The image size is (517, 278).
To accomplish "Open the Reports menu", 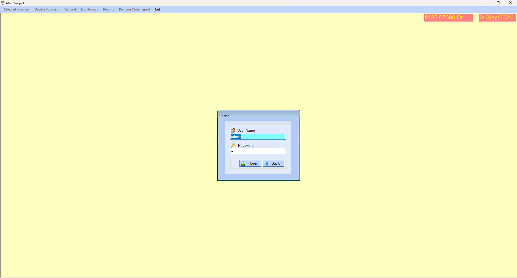I will 109,9.
